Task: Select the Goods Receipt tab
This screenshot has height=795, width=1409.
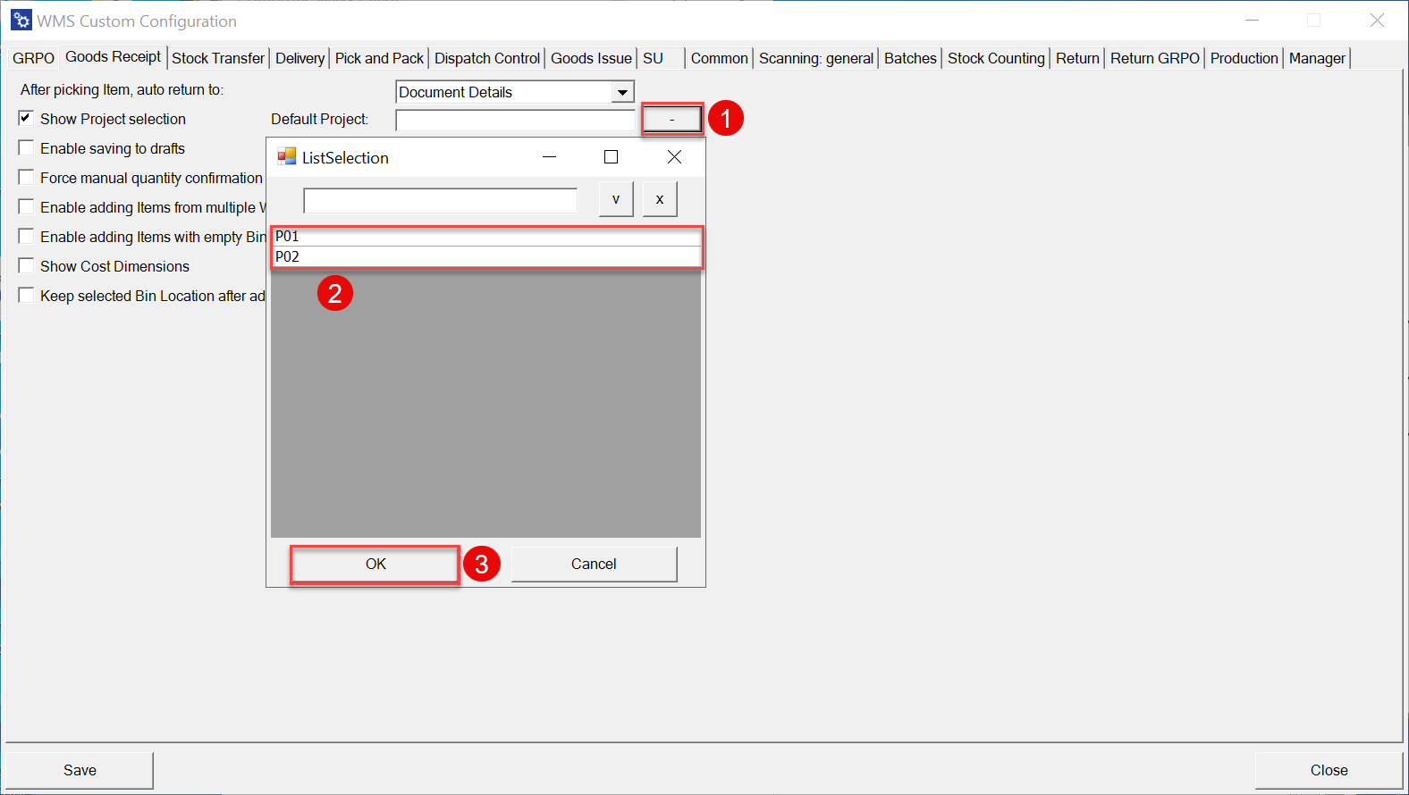Action: 114,56
